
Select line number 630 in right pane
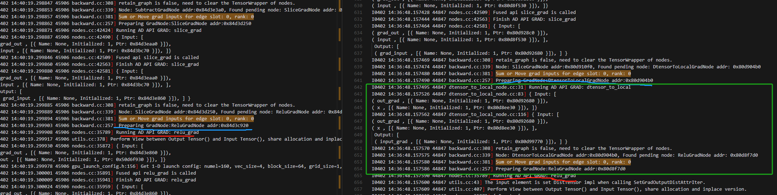point(358,6)
